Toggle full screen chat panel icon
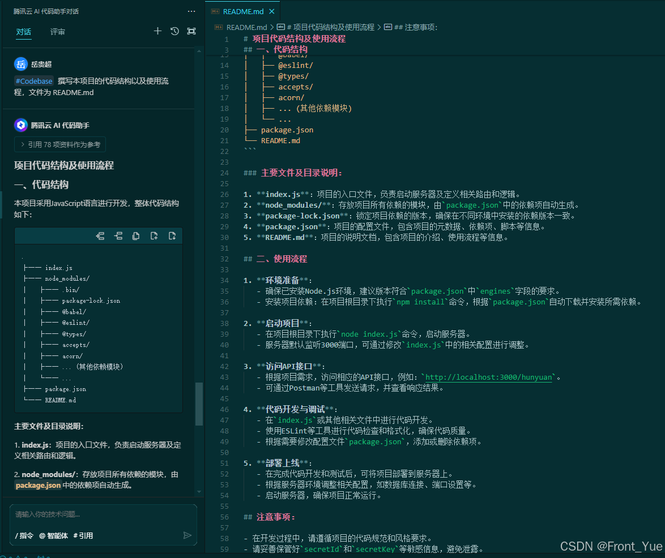Screen dimensions: 665x558 point(191,31)
